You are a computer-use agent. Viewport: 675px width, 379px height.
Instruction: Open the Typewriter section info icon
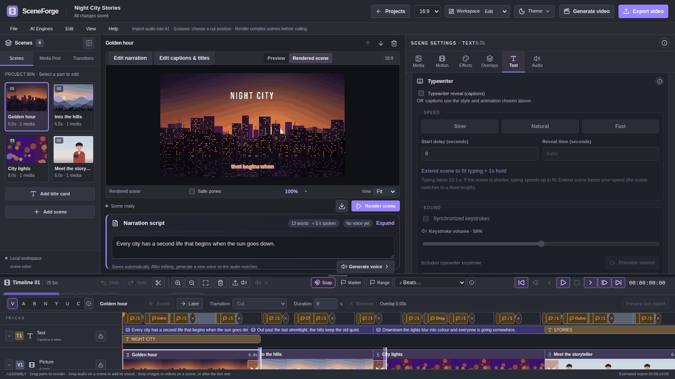click(660, 81)
